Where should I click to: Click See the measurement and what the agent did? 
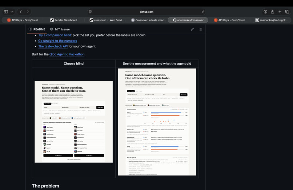157,63
